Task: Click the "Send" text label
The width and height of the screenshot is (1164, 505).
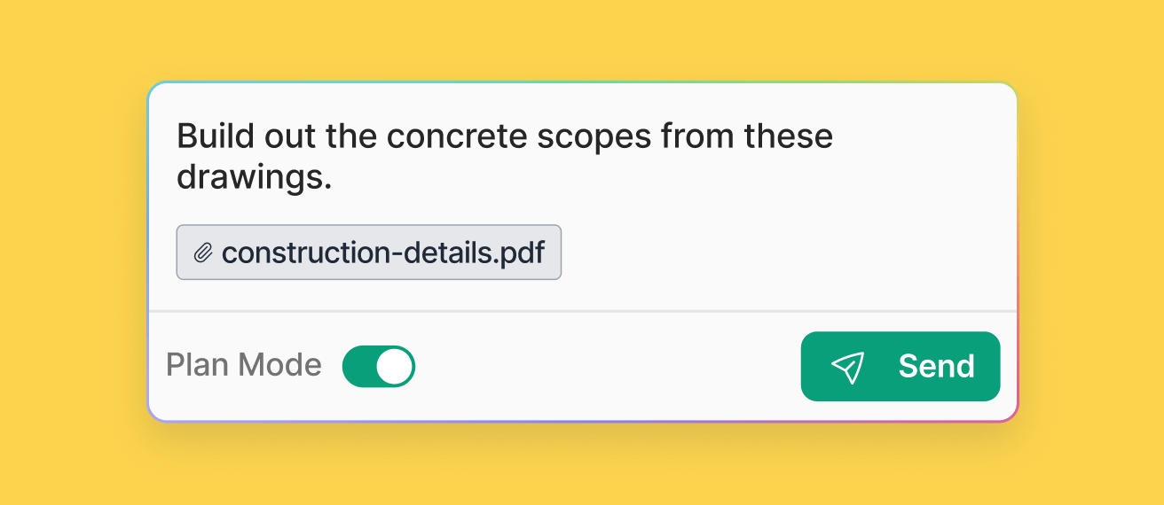Action: pyautogui.click(x=936, y=367)
